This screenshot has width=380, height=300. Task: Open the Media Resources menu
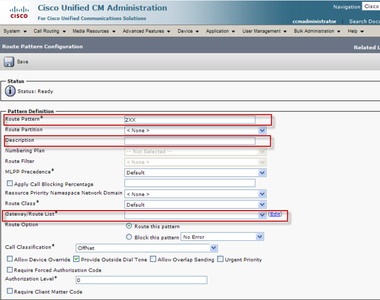coord(94,31)
